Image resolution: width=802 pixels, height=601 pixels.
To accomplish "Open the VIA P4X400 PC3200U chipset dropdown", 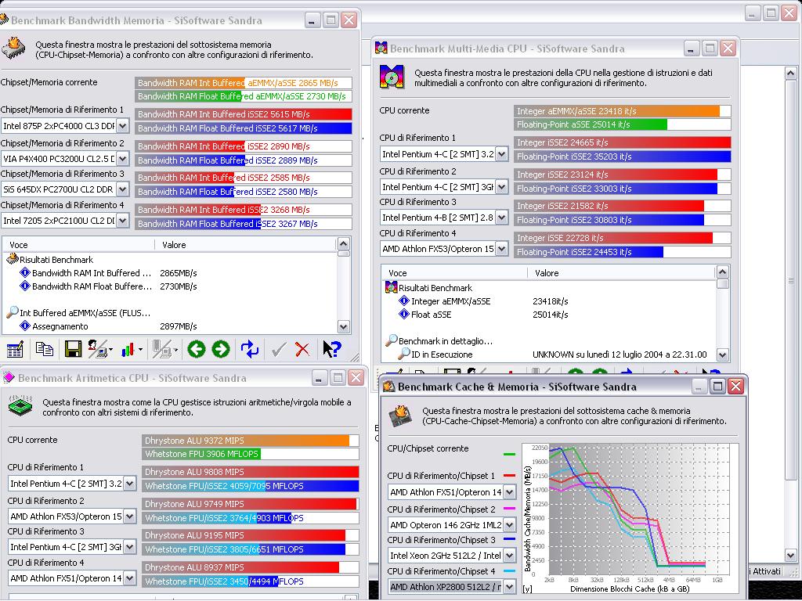I will pyautogui.click(x=123, y=158).
